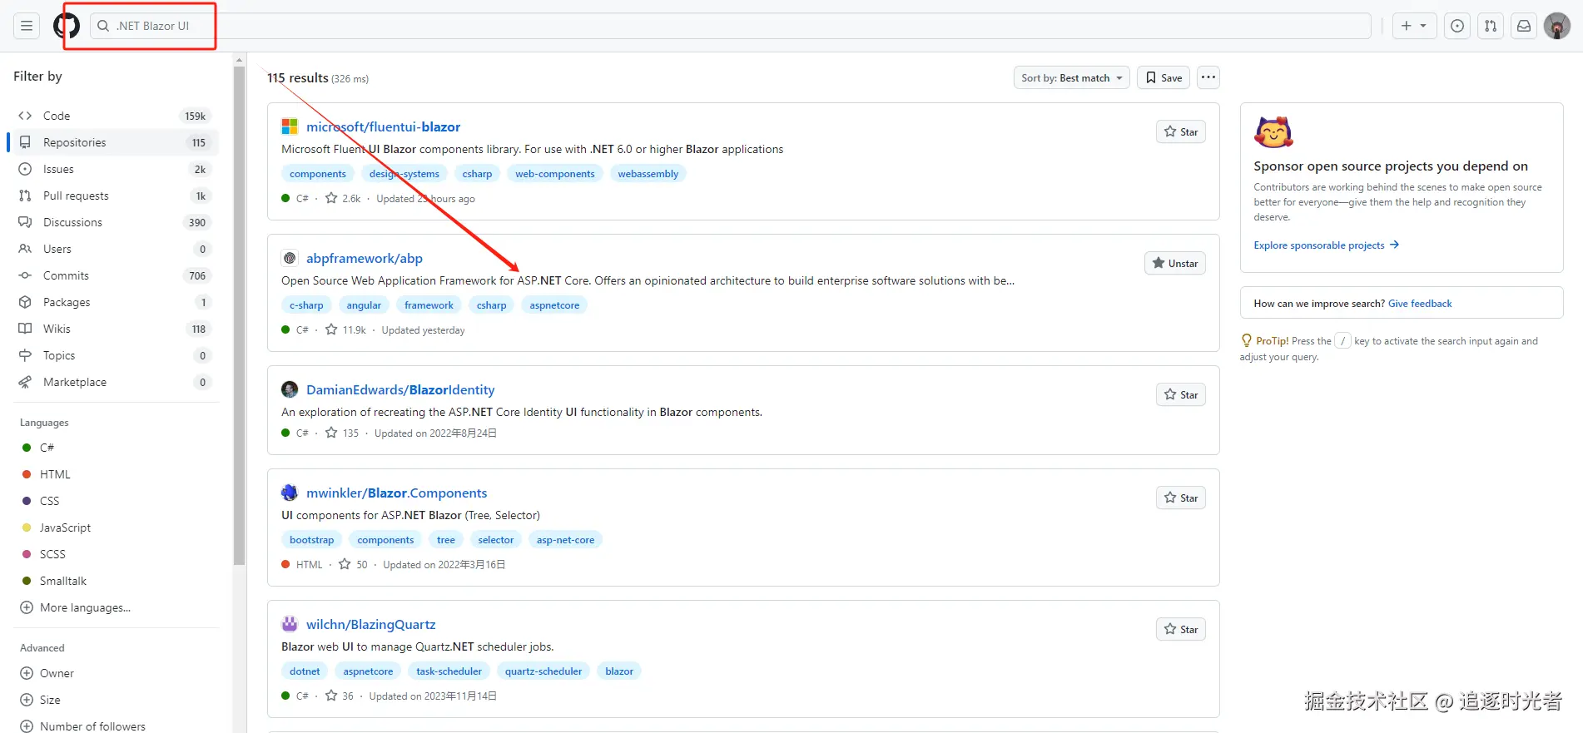Filter results by Wikis
Viewport: 1583px width, 733px height.
coord(116,329)
